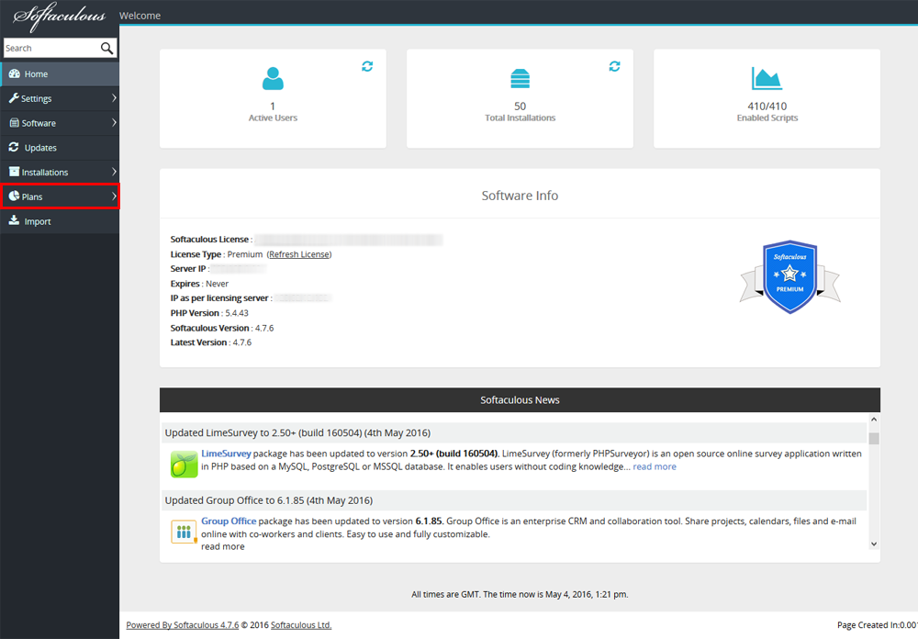The height and width of the screenshot is (639, 918).
Task: Click the Softaculous Version 4.7.6 line
Action: click(222, 328)
